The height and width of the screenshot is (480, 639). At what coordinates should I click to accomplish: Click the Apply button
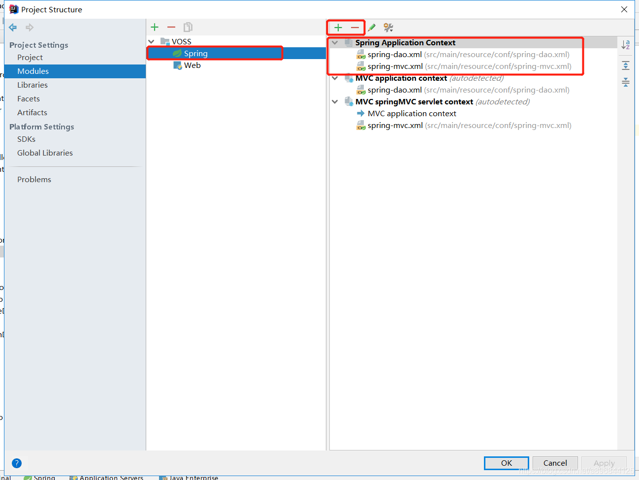point(604,463)
